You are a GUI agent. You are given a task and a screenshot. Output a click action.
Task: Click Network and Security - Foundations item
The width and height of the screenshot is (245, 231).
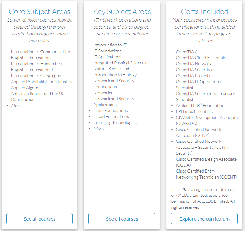[115, 84]
